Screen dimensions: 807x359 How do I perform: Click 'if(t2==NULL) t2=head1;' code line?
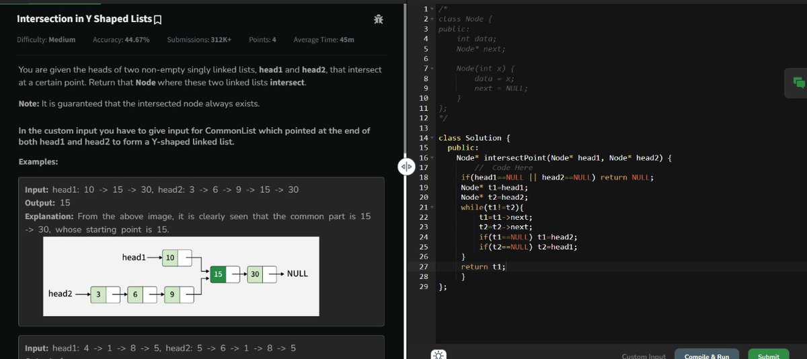[x=528, y=247]
